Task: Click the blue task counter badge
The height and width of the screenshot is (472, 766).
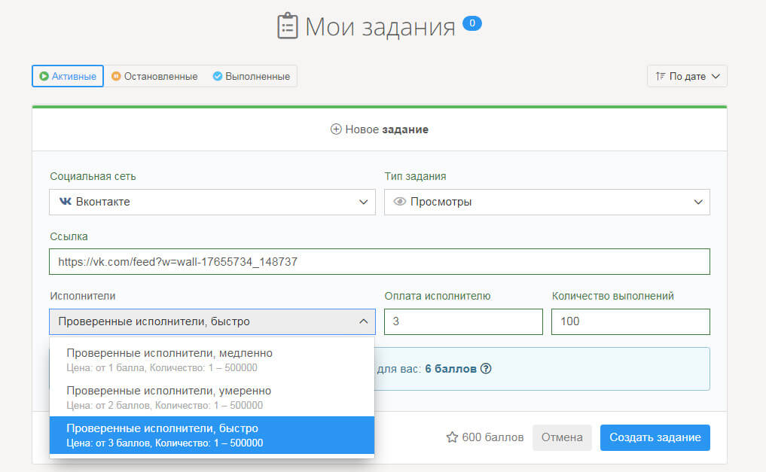Action: pos(472,24)
